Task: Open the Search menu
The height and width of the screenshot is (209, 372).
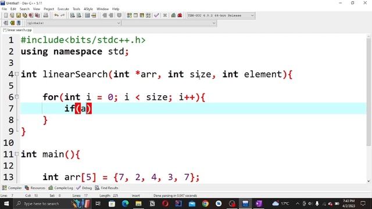Action: pyautogui.click(x=24, y=9)
